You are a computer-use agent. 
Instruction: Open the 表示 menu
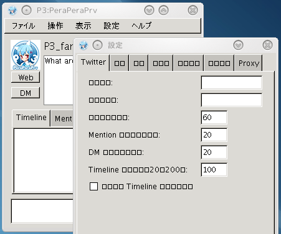click(83, 26)
